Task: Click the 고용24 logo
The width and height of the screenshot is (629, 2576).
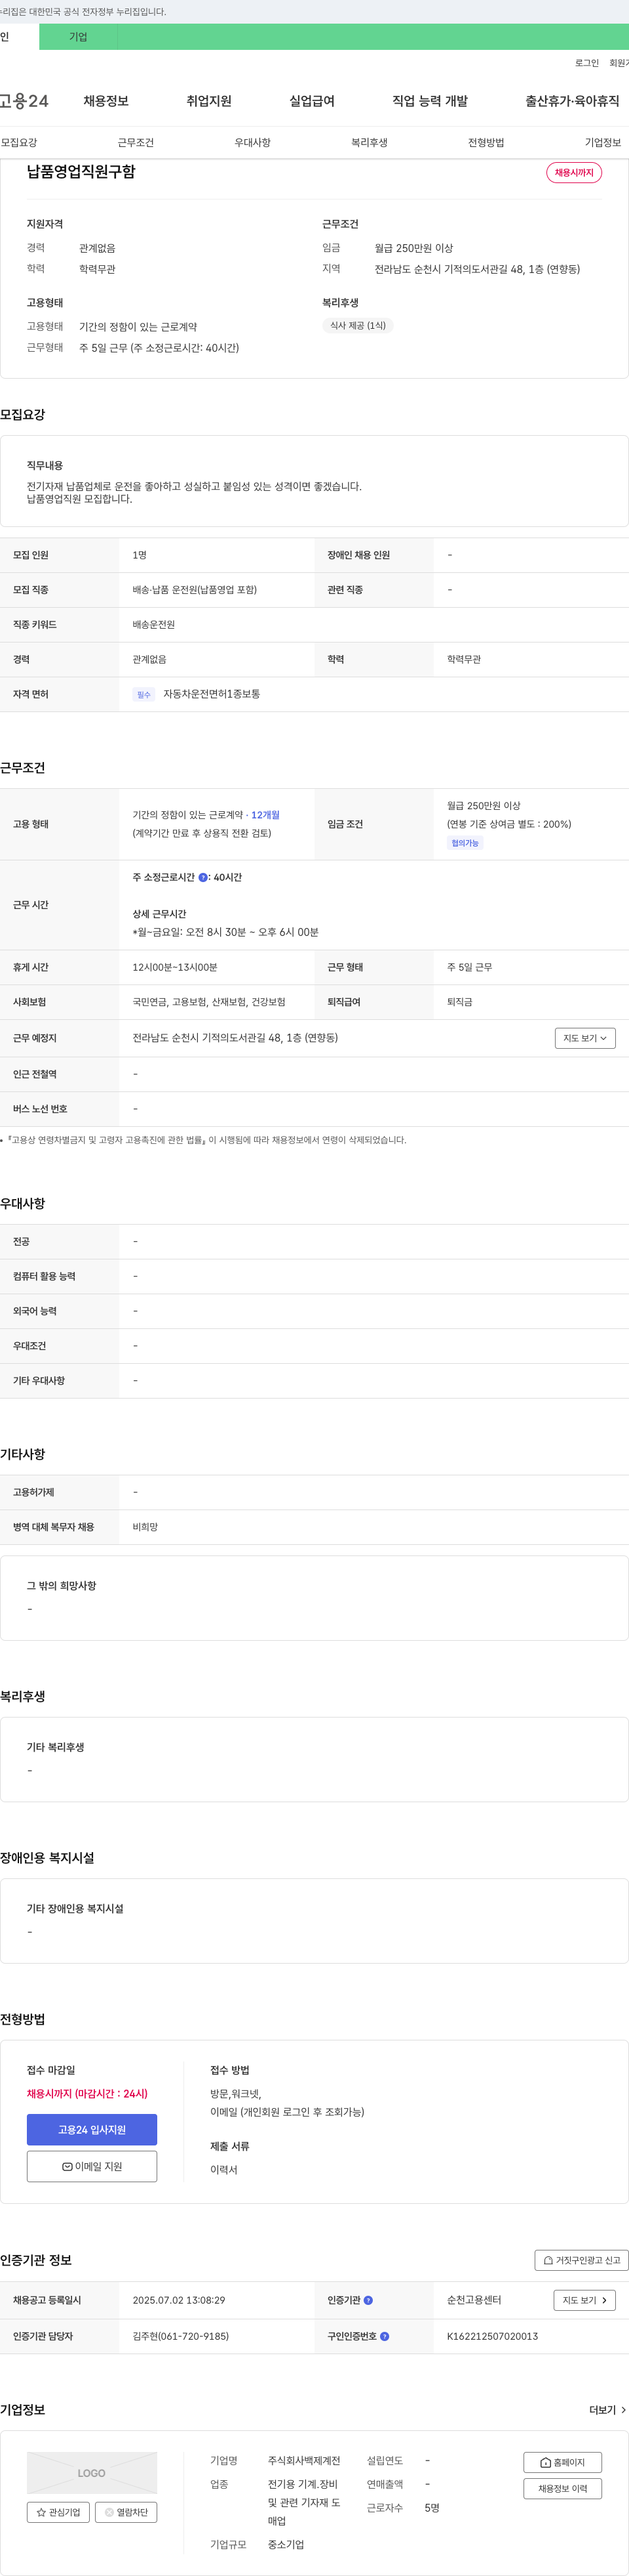Action: click(24, 101)
